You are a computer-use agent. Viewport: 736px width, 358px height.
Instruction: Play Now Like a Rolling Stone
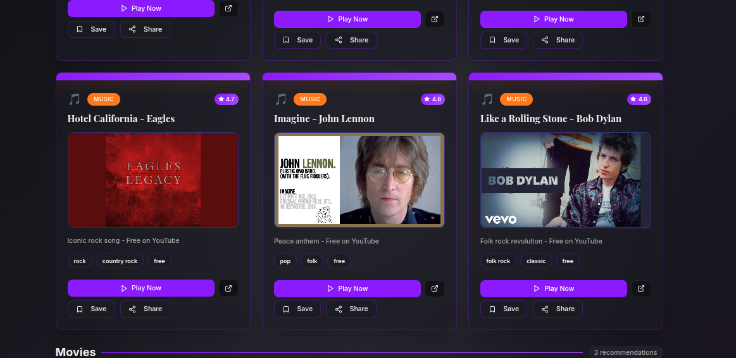click(x=553, y=288)
